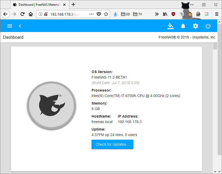Click the 192.168.178.3 IP address value
222x174 pixels.
click(x=130, y=122)
